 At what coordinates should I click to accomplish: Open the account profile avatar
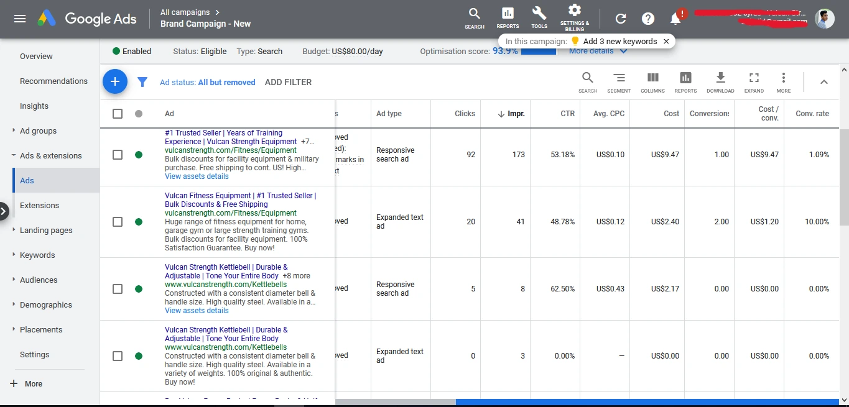click(825, 19)
